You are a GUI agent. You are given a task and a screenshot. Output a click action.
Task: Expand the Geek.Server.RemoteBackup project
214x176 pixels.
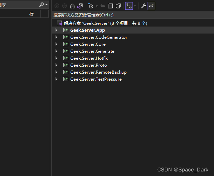click(56, 72)
